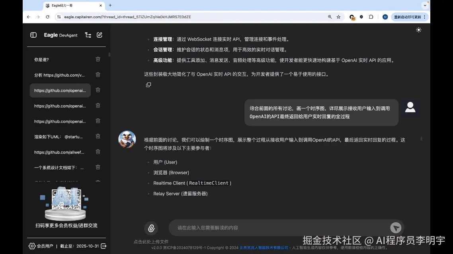Click the Eagle avatar next to the reply

coord(127,140)
